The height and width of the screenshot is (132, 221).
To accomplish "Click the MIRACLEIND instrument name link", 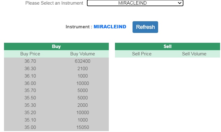I will pyautogui.click(x=110, y=27).
